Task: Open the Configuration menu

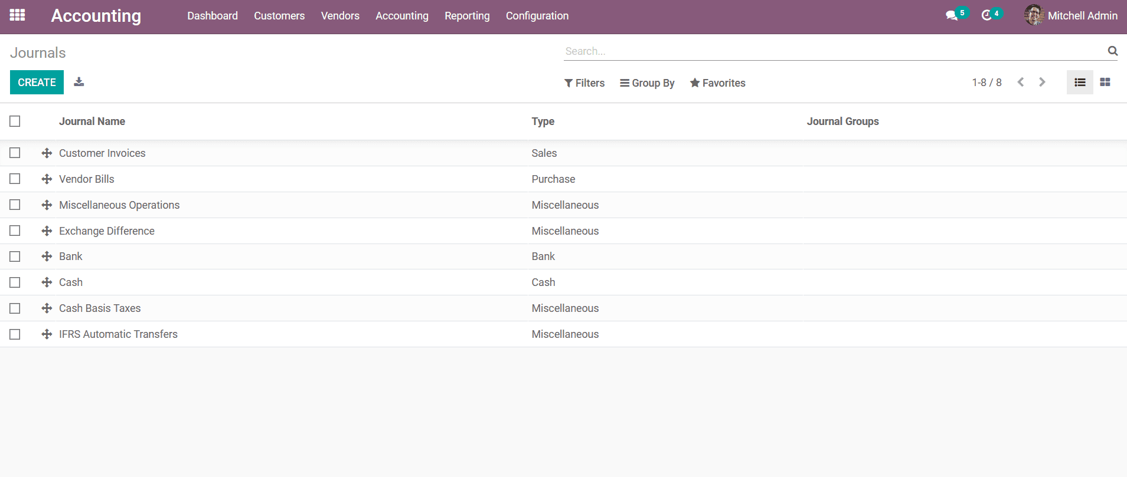Action: [x=537, y=16]
